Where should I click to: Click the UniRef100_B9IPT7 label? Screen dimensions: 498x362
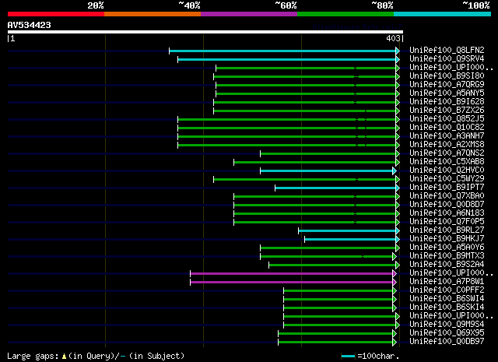(447, 188)
